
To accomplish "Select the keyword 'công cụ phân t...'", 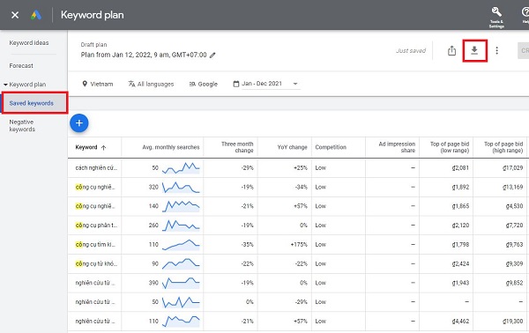I will pos(96,226).
